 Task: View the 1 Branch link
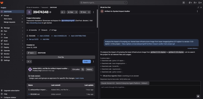pos(43,30)
